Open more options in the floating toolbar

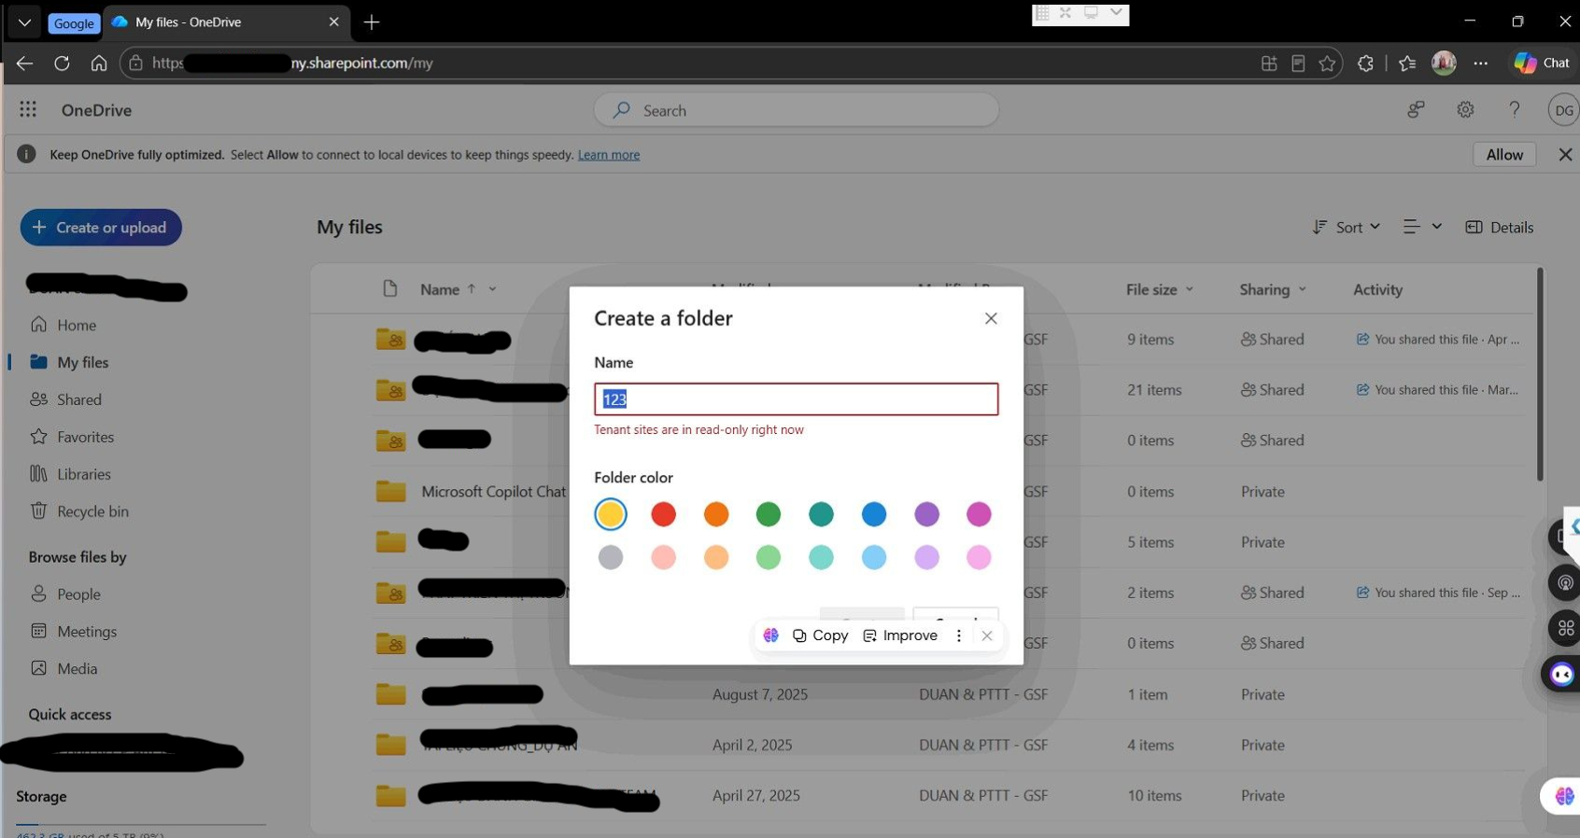(x=958, y=635)
